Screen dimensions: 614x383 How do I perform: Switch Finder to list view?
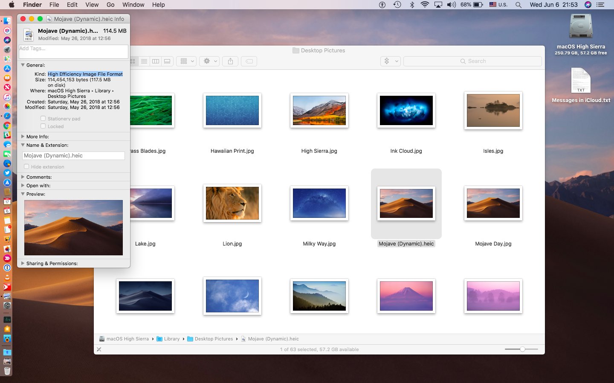point(144,61)
